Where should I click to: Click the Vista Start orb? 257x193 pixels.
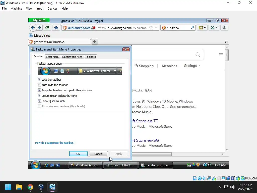point(36,165)
